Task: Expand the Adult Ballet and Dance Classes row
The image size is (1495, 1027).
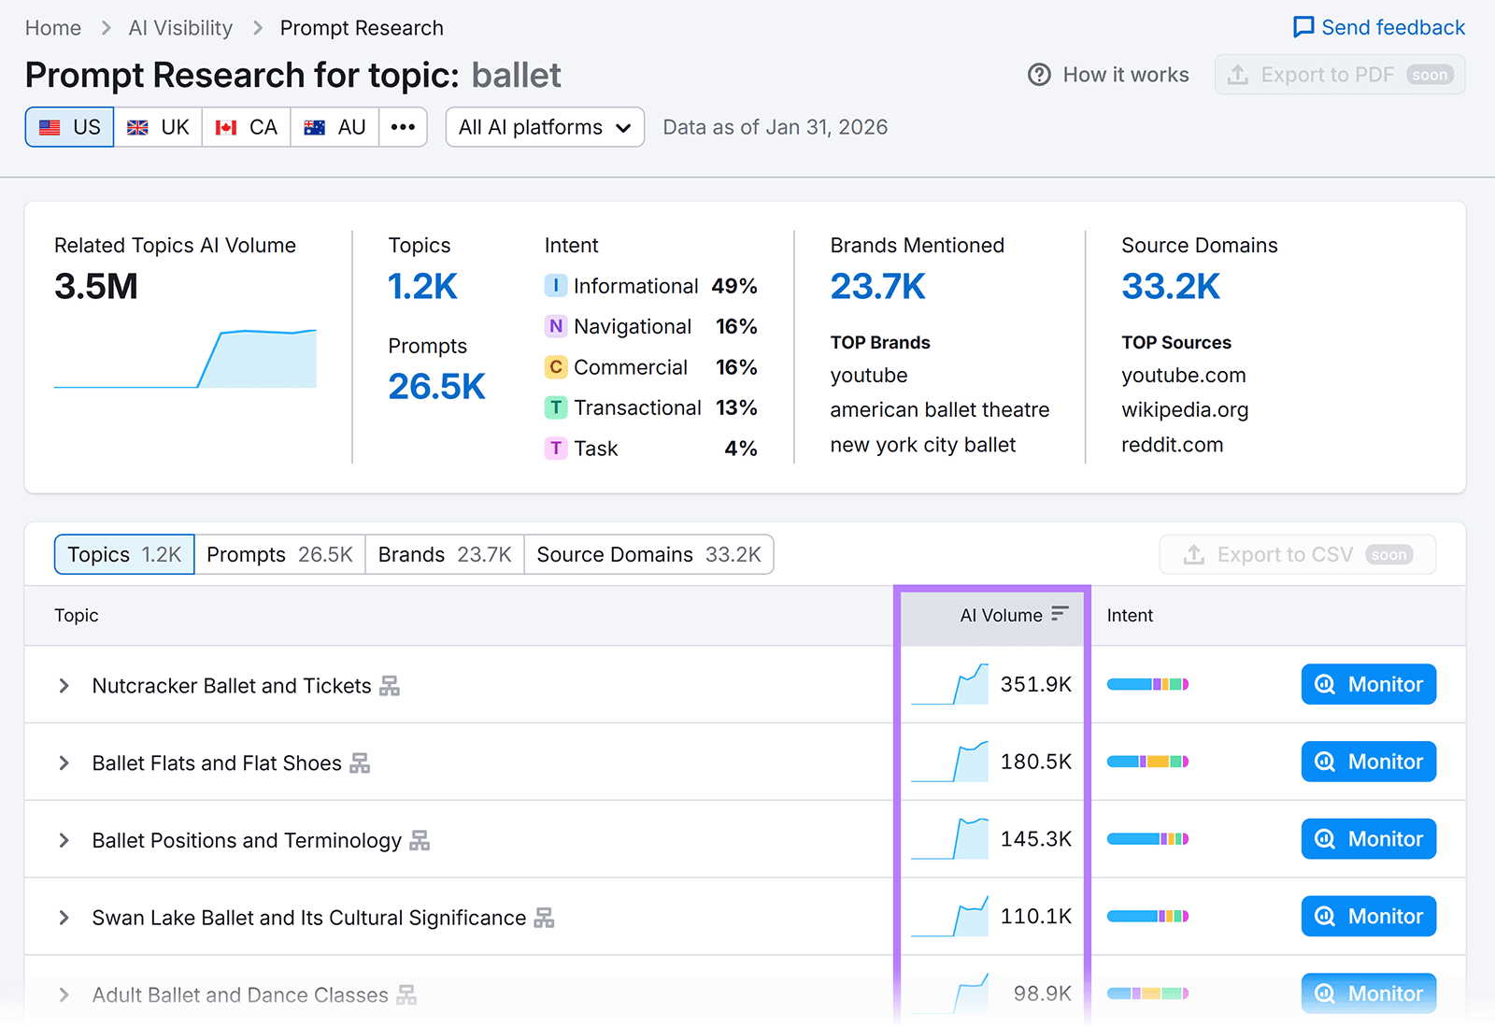Action: click(63, 994)
